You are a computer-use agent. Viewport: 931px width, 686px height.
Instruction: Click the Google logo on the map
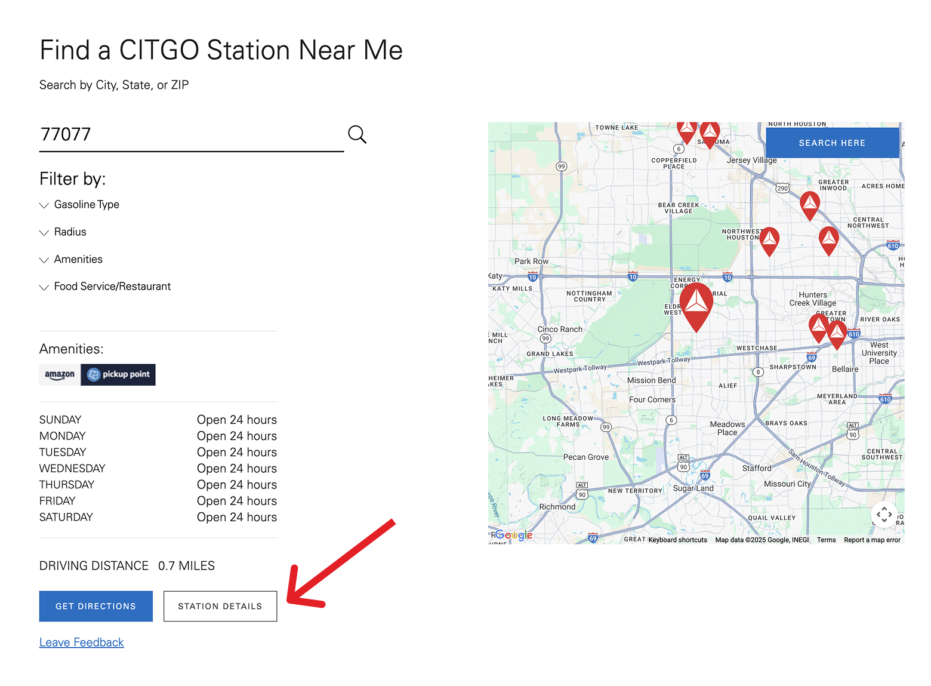[514, 535]
